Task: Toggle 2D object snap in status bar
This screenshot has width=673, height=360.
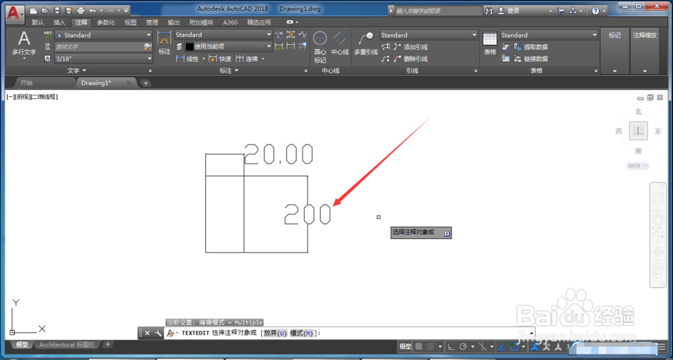Action: (x=515, y=347)
